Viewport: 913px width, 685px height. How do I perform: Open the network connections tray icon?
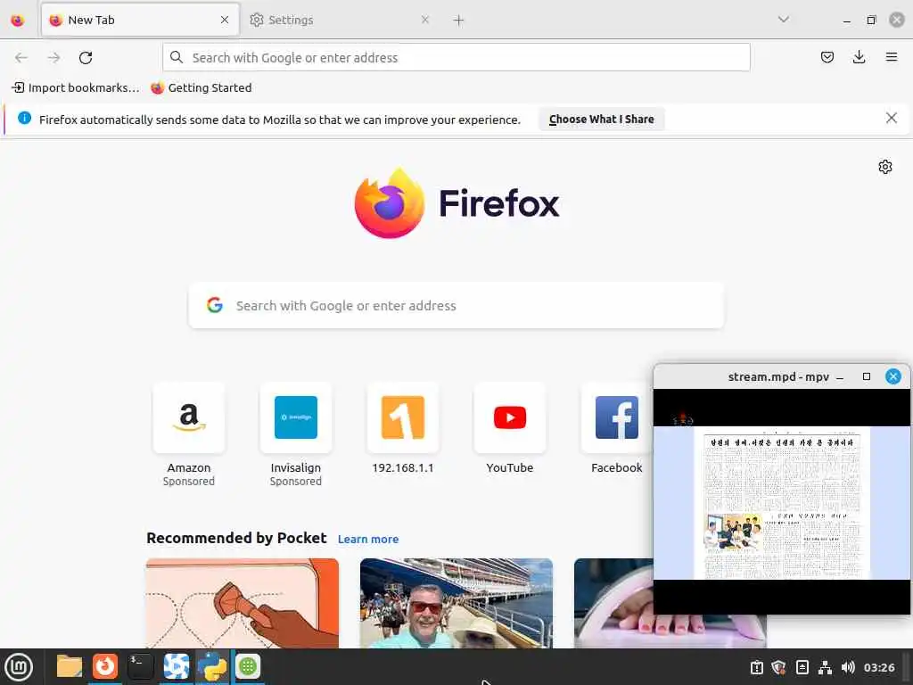pyautogui.click(x=825, y=667)
